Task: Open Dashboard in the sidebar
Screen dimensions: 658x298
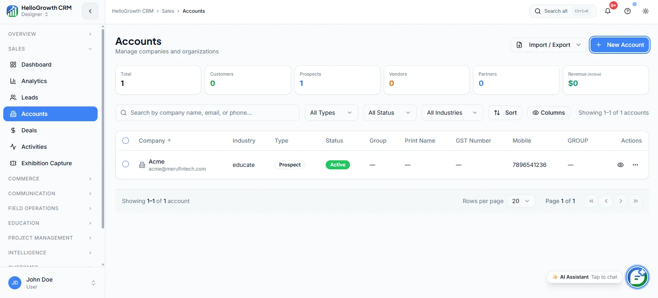Action: click(50, 65)
